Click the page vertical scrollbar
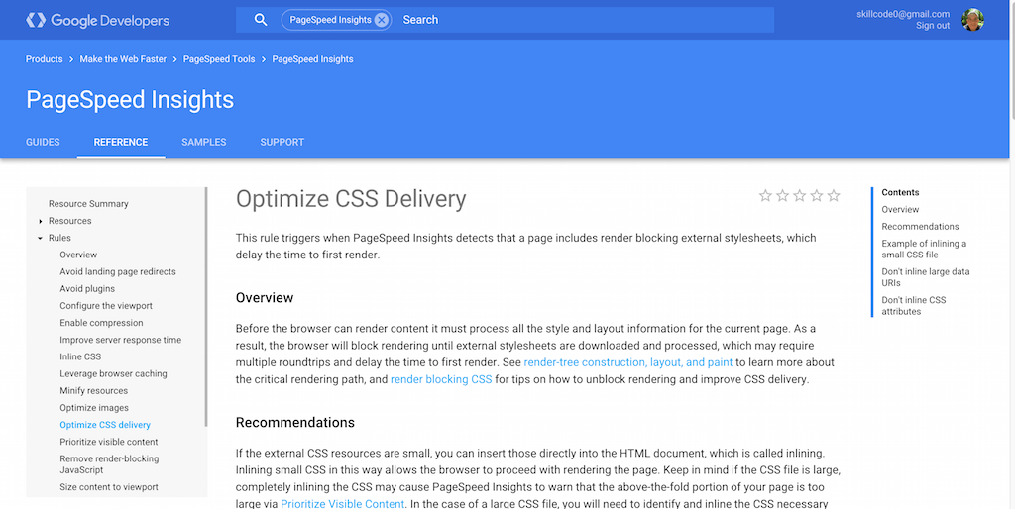 coord(1012,61)
